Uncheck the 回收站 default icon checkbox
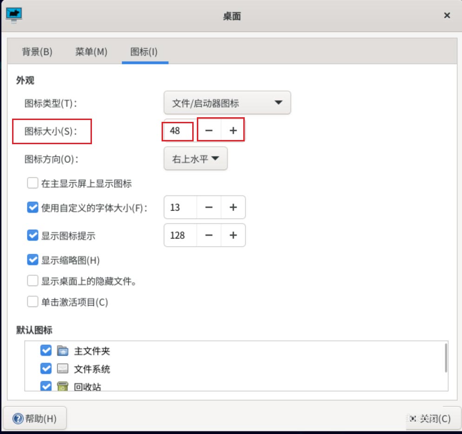 pyautogui.click(x=46, y=386)
